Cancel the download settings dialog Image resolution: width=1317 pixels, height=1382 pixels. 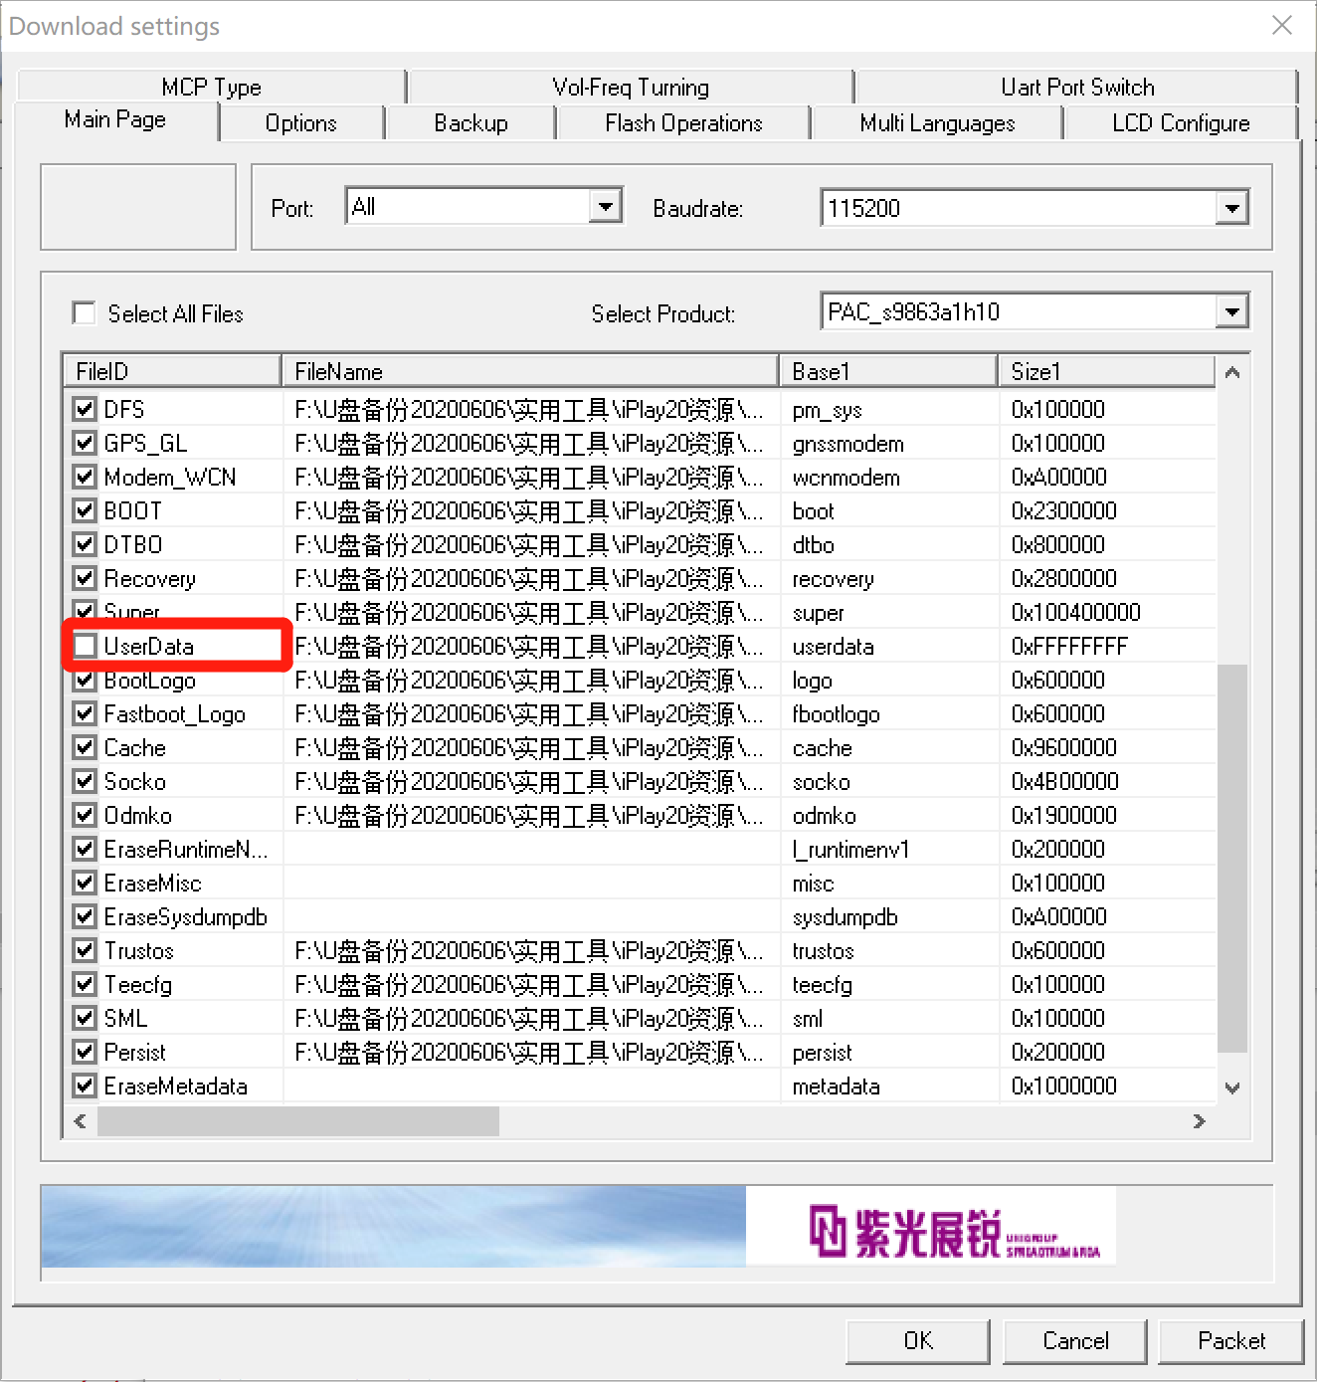(x=1074, y=1340)
